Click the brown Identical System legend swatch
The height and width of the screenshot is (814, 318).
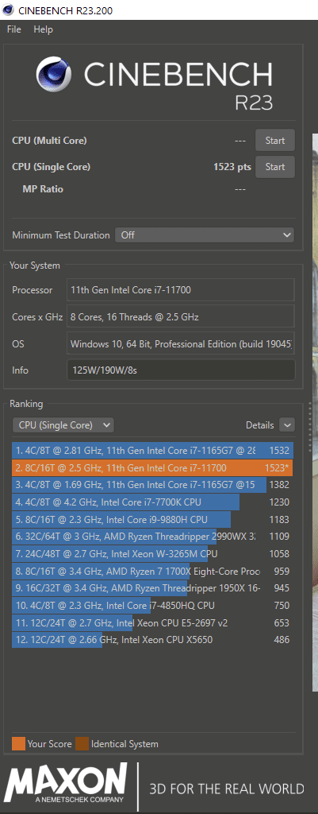pos(82,743)
